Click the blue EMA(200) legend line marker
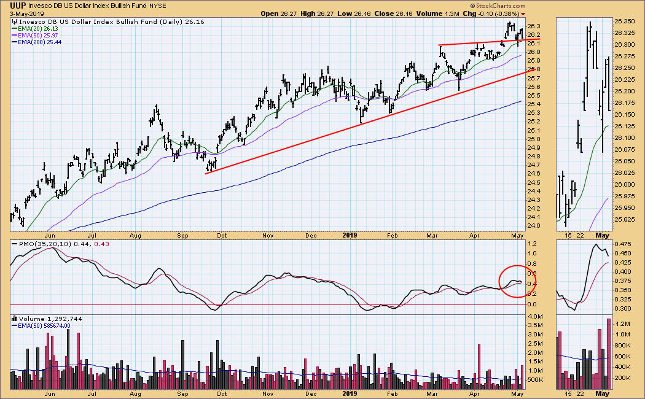The height and width of the screenshot is (399, 645). [x=14, y=42]
